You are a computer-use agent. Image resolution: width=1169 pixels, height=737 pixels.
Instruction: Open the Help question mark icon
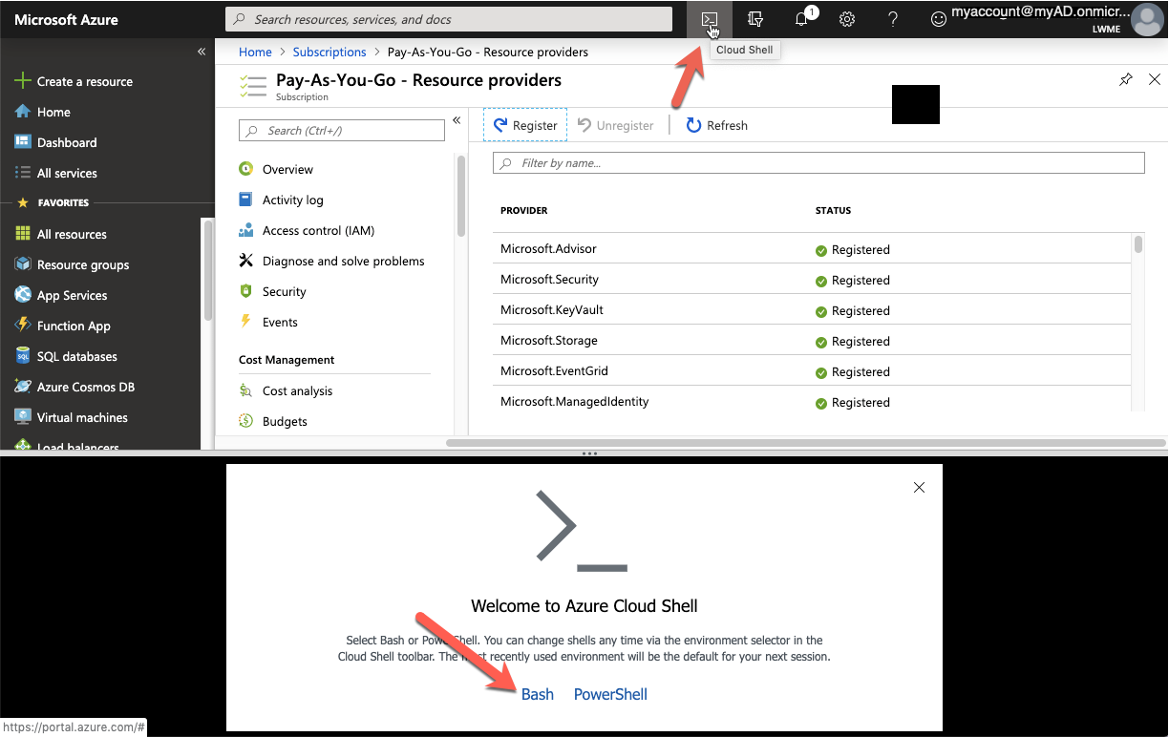(x=892, y=19)
